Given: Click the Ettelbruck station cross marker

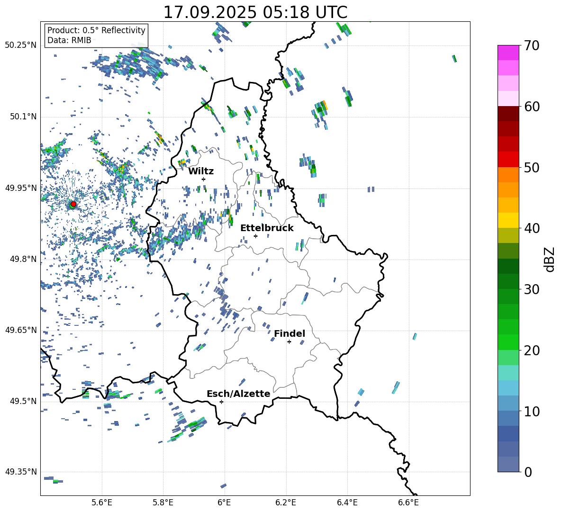Looking at the screenshot, I should [x=255, y=236].
